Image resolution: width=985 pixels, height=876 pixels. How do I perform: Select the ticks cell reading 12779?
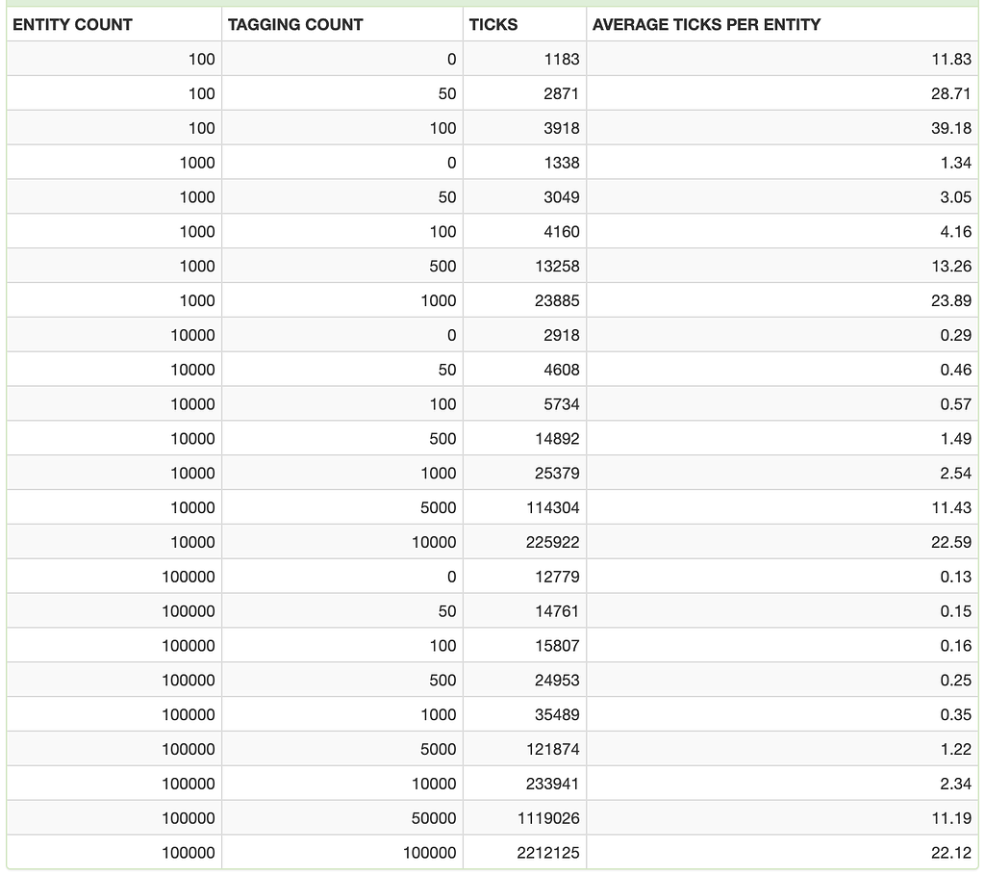557,577
